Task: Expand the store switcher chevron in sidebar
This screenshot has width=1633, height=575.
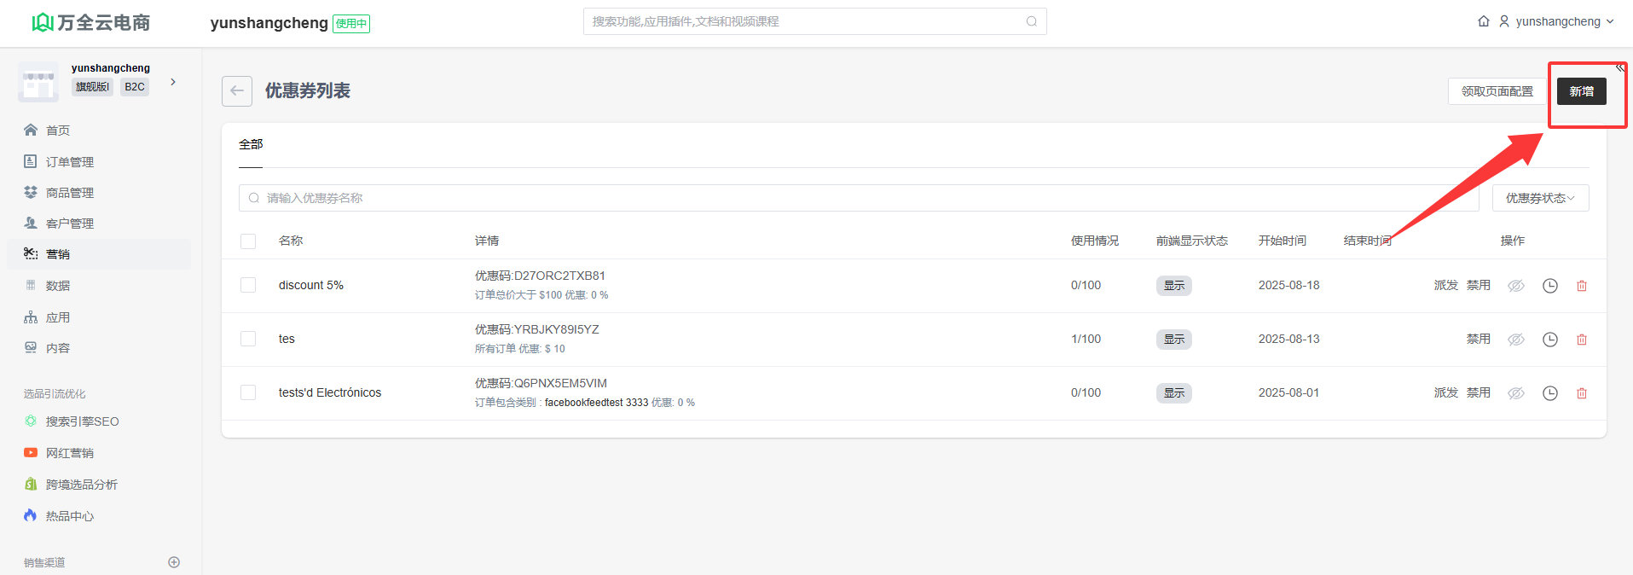Action: pos(173,82)
